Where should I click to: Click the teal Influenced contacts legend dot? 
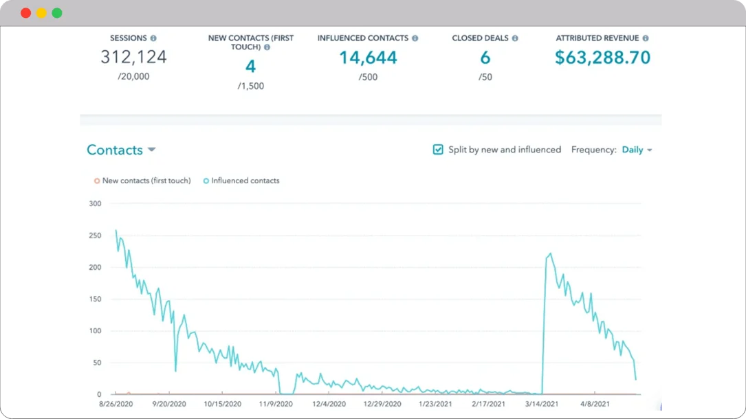pyautogui.click(x=206, y=180)
